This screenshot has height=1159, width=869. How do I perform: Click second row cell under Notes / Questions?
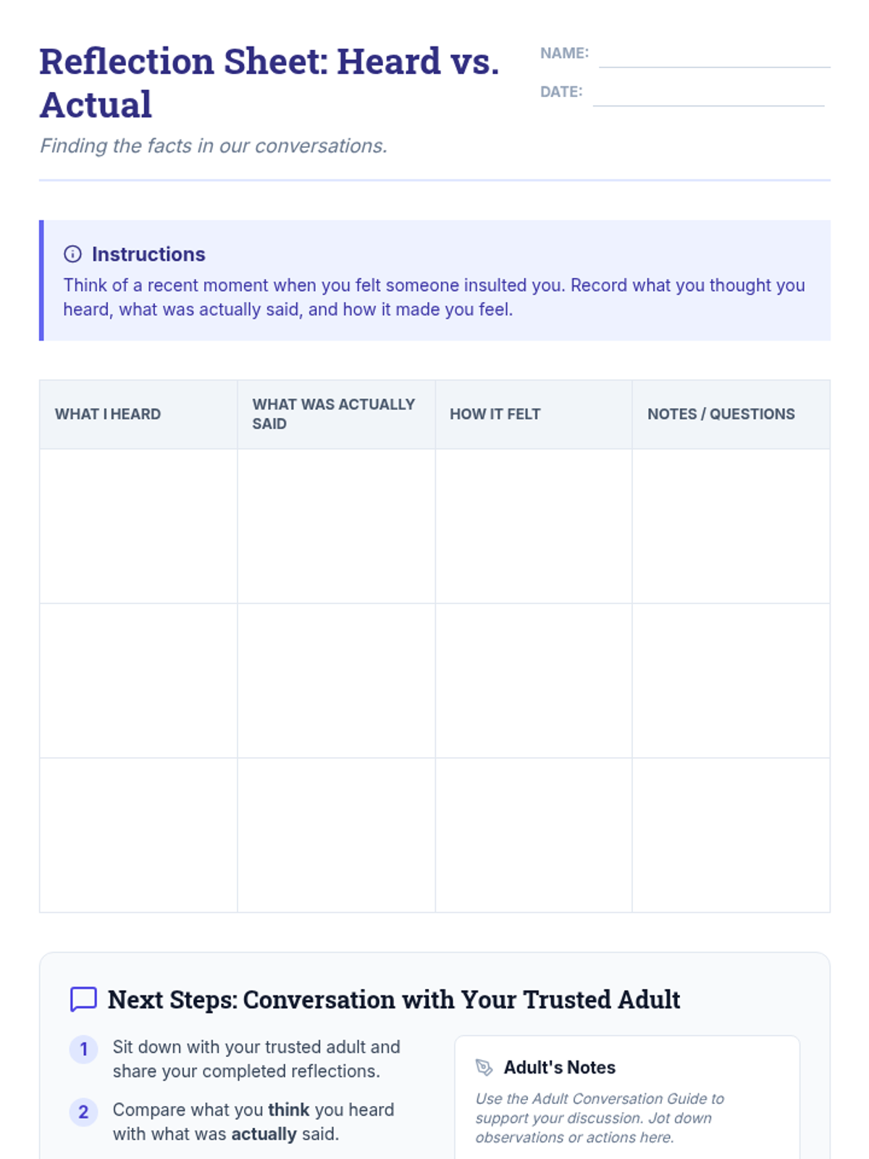tap(731, 681)
